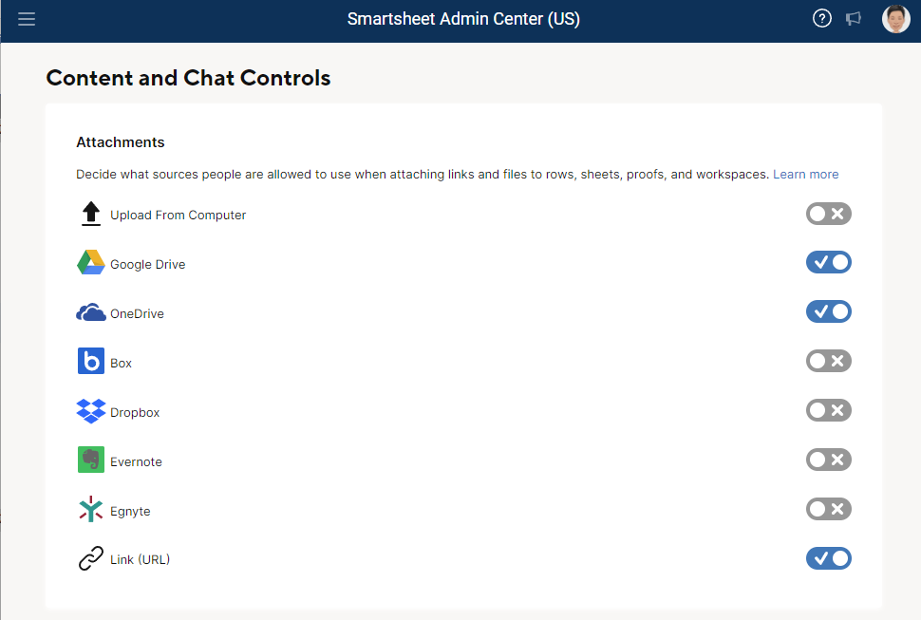This screenshot has height=620, width=921.
Task: Open the hamburger navigation menu
Action: (x=27, y=19)
